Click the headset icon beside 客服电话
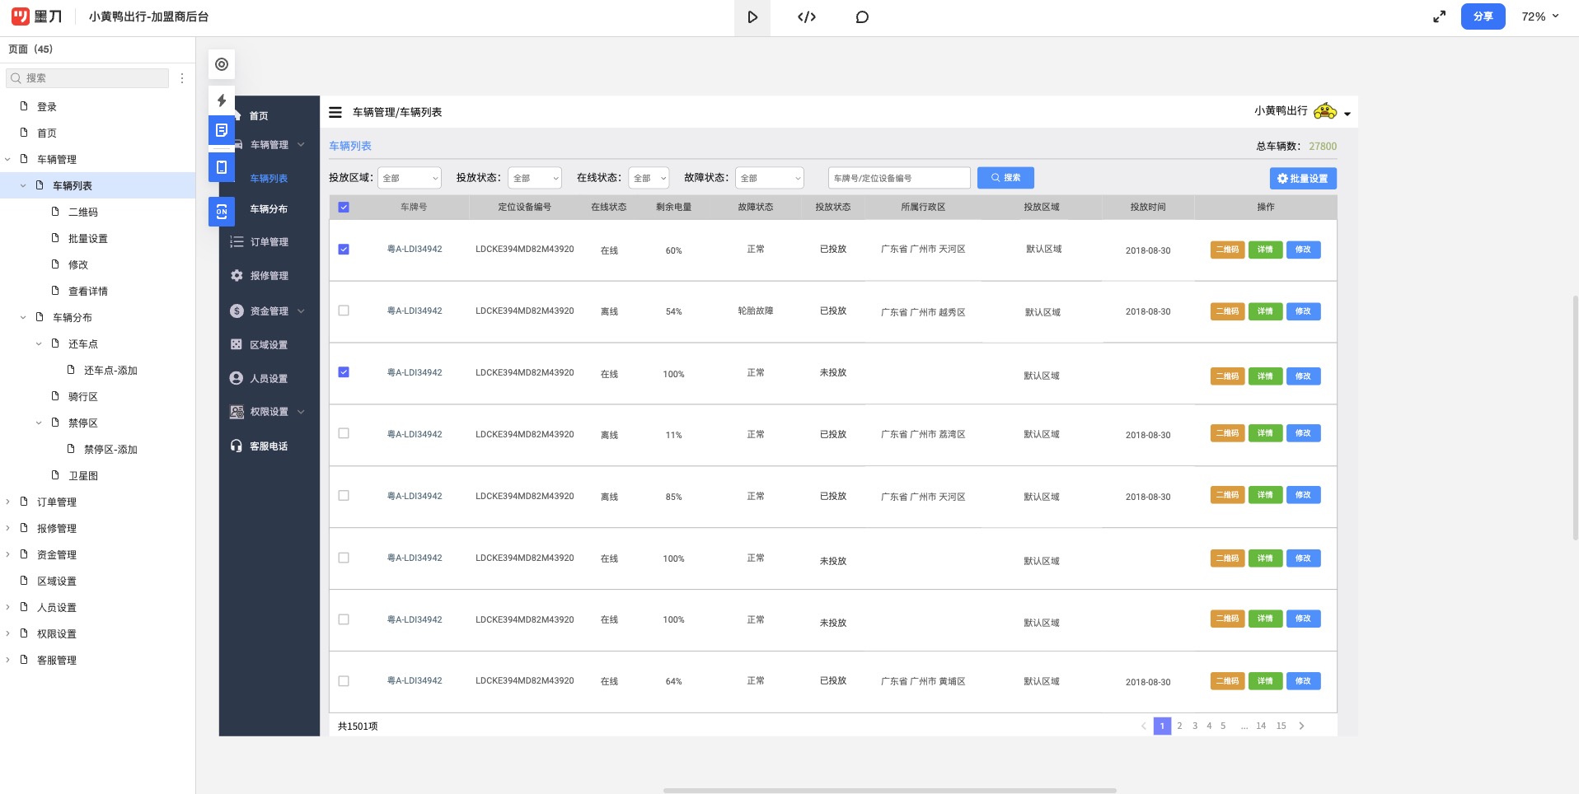Screen dimensions: 1579x794 tap(237, 446)
